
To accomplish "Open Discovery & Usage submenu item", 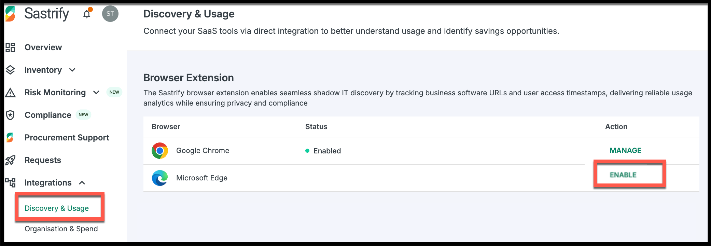I will (x=57, y=208).
